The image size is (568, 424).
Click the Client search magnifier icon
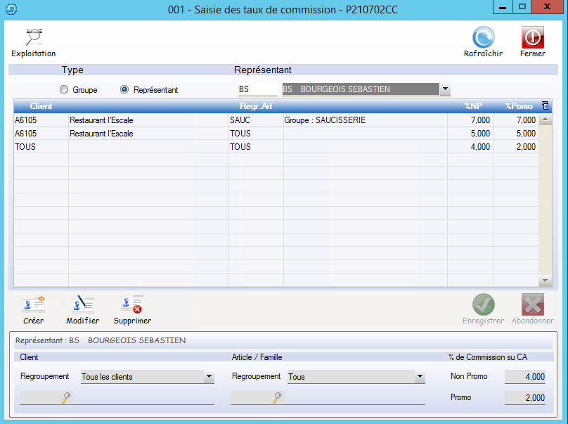66,398
